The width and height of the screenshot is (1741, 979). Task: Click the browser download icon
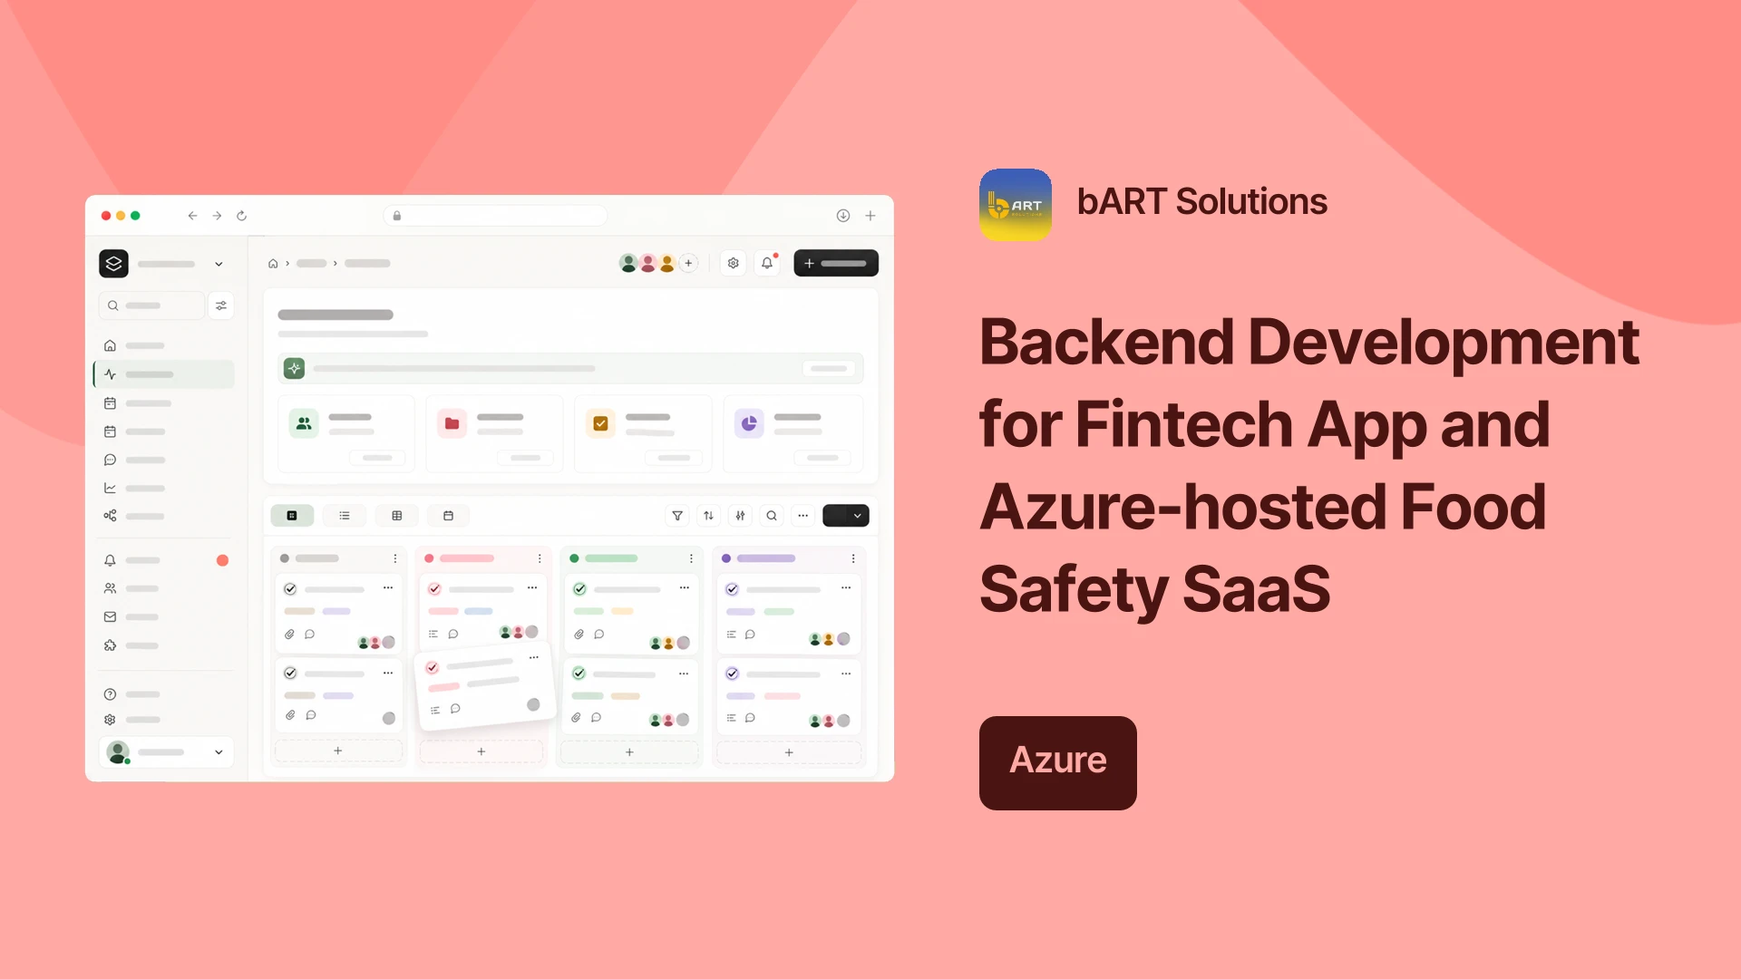tap(842, 216)
